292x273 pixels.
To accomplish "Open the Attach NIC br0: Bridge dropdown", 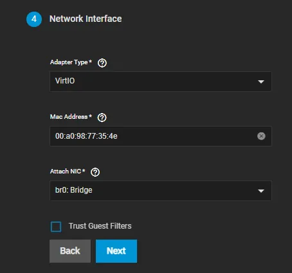I will click(x=161, y=191).
